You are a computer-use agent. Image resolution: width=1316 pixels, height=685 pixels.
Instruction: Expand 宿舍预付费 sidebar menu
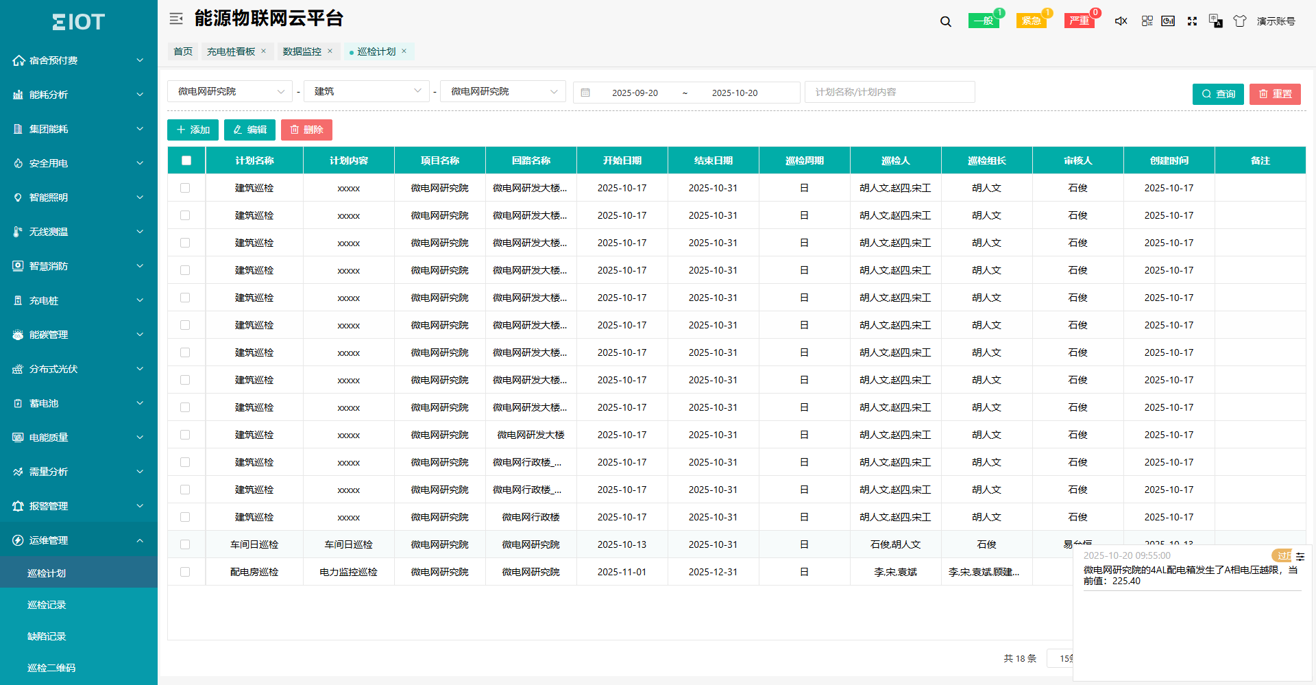(79, 60)
